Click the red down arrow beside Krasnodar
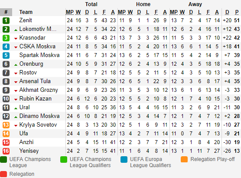 [16, 39]
